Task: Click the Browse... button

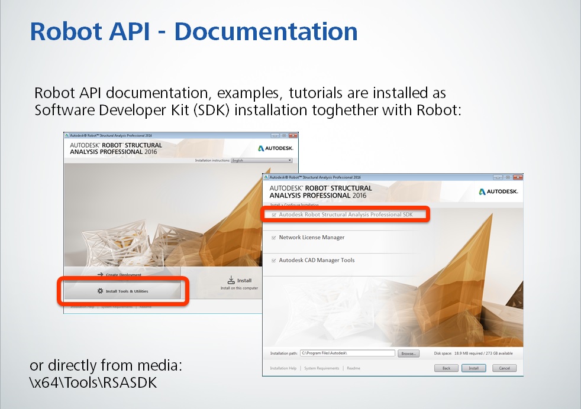Action: [x=408, y=353]
